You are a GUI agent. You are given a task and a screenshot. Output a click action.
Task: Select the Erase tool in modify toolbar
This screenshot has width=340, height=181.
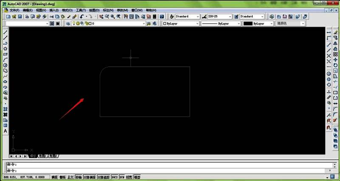tap(329, 33)
